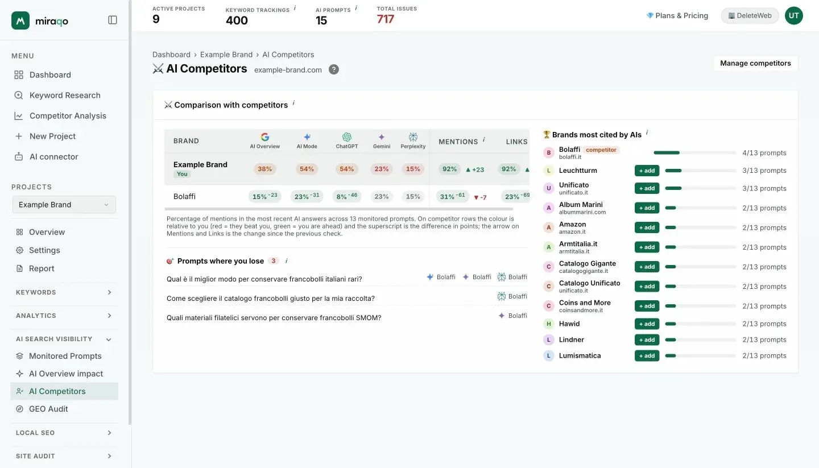Click the Bolaffi row in comparison table
Image resolution: width=819 pixels, height=468 pixels.
pyautogui.click(x=347, y=197)
